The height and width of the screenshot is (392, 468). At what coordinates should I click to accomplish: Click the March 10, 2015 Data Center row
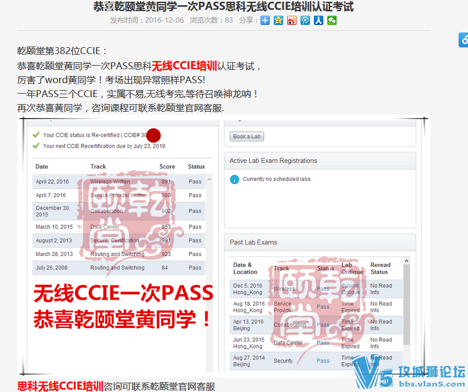(x=119, y=227)
